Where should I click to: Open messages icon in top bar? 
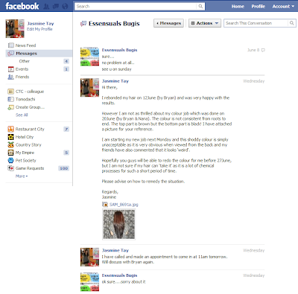(56, 7)
